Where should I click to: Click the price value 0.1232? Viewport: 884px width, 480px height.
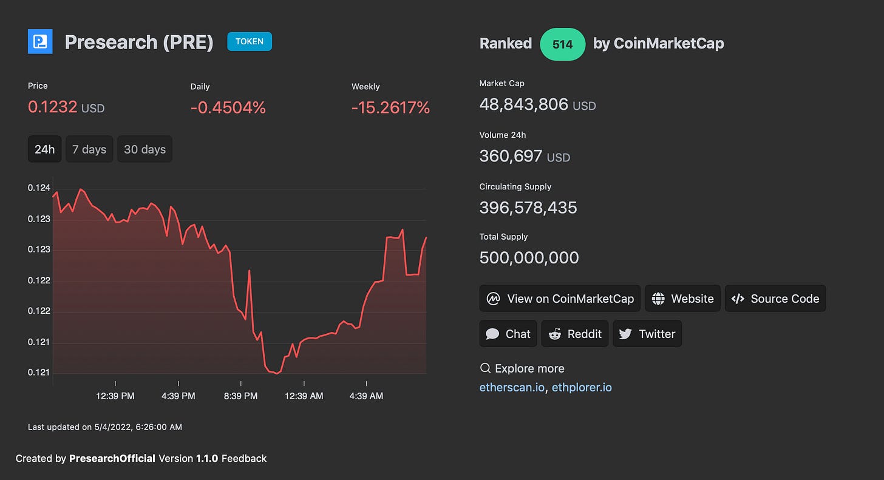point(53,107)
